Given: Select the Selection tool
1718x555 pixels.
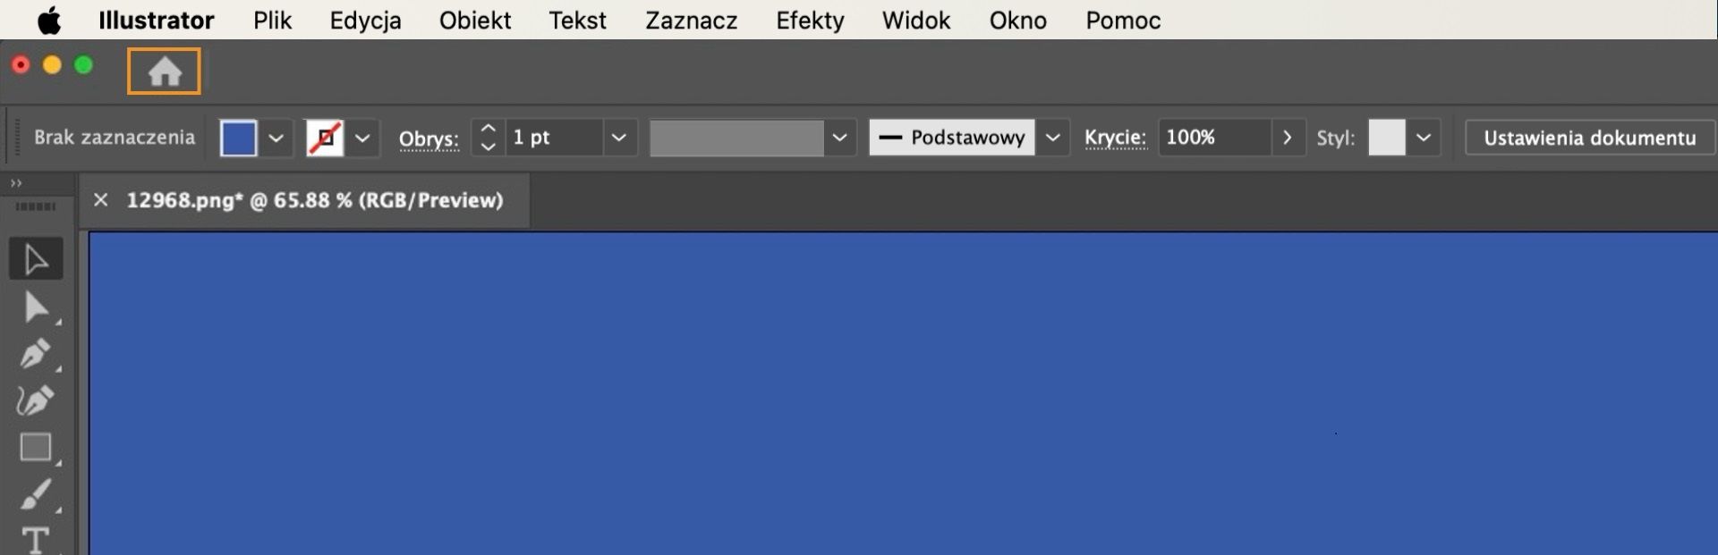Looking at the screenshot, I should (x=36, y=258).
